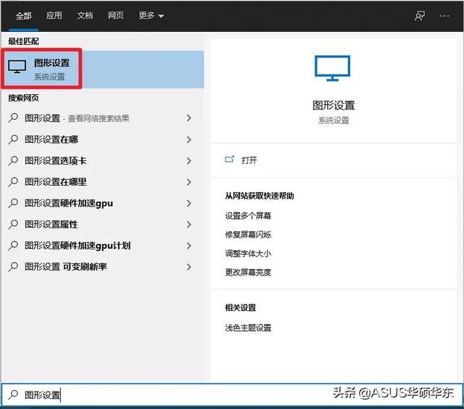Click search icon beside 图形设置硬件加速gpu计划
This screenshot has width=464, height=409.
(x=13, y=246)
